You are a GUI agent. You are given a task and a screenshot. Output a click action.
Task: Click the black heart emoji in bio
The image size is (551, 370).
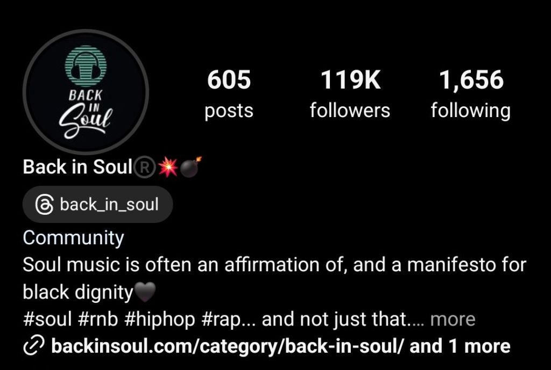(145, 292)
